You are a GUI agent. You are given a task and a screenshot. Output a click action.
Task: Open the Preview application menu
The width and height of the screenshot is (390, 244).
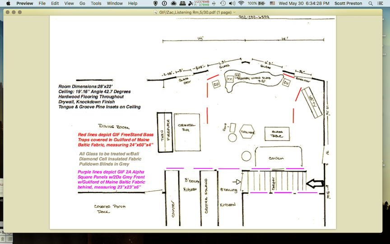point(25,3)
